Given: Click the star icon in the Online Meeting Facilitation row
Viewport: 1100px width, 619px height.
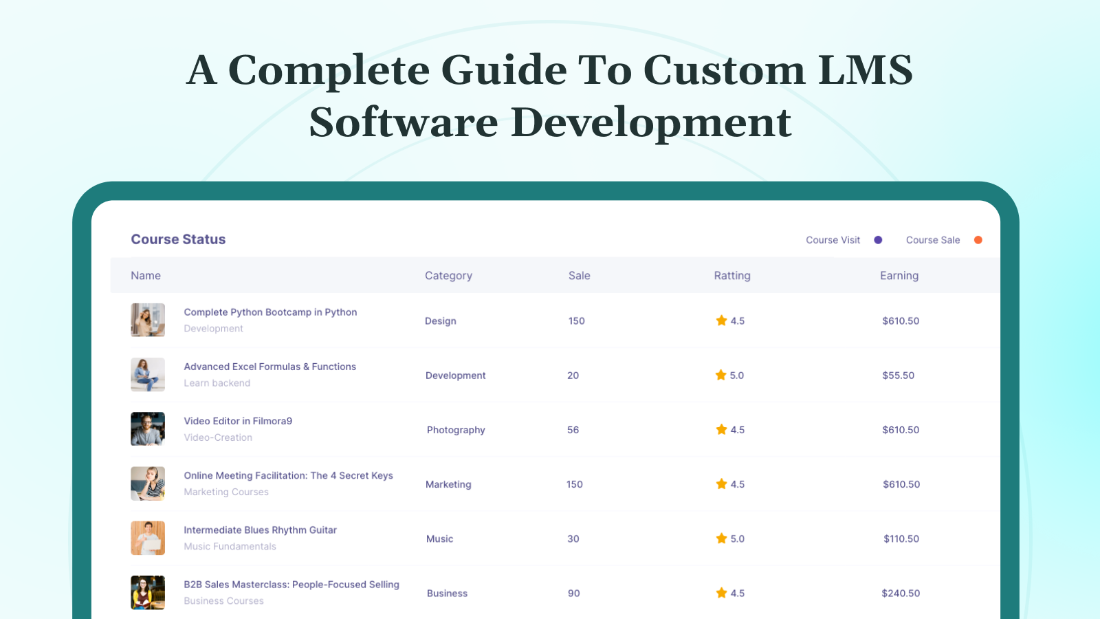Looking at the screenshot, I should coord(721,484).
